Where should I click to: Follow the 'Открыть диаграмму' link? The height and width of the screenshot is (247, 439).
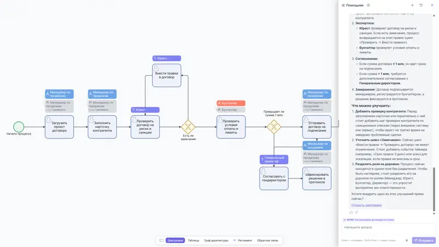(x=367, y=205)
